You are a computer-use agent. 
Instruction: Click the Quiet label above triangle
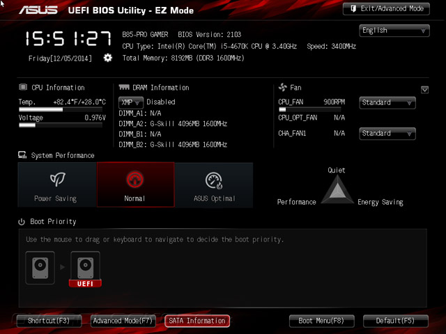pyautogui.click(x=337, y=170)
